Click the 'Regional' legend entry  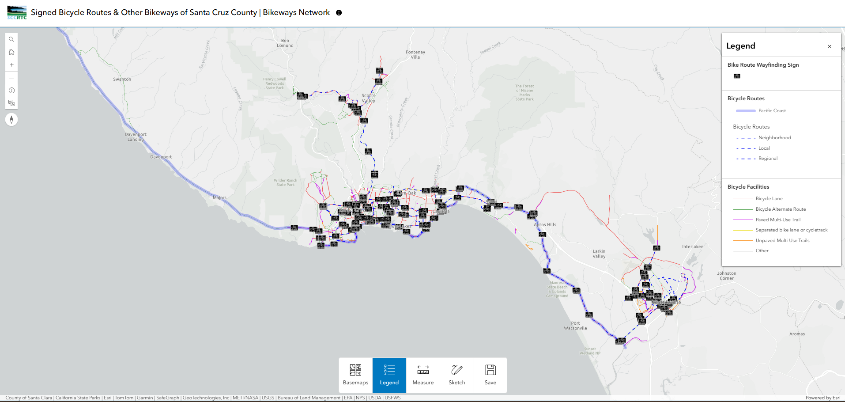pyautogui.click(x=768, y=159)
